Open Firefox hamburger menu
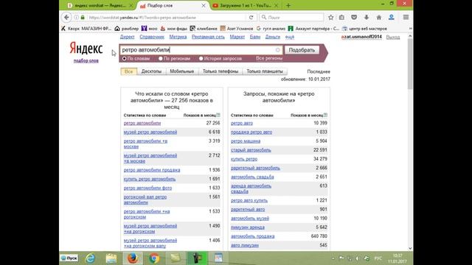Screen dimensions: 472x265 tap(406, 18)
